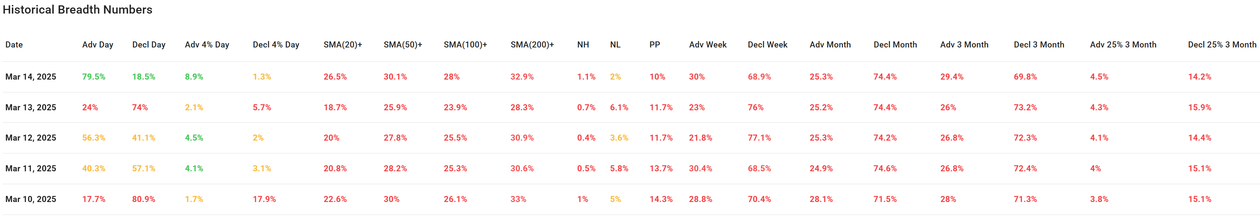Click the Decl Day column header
Viewport: 1260px width, 217px height.
click(x=149, y=45)
